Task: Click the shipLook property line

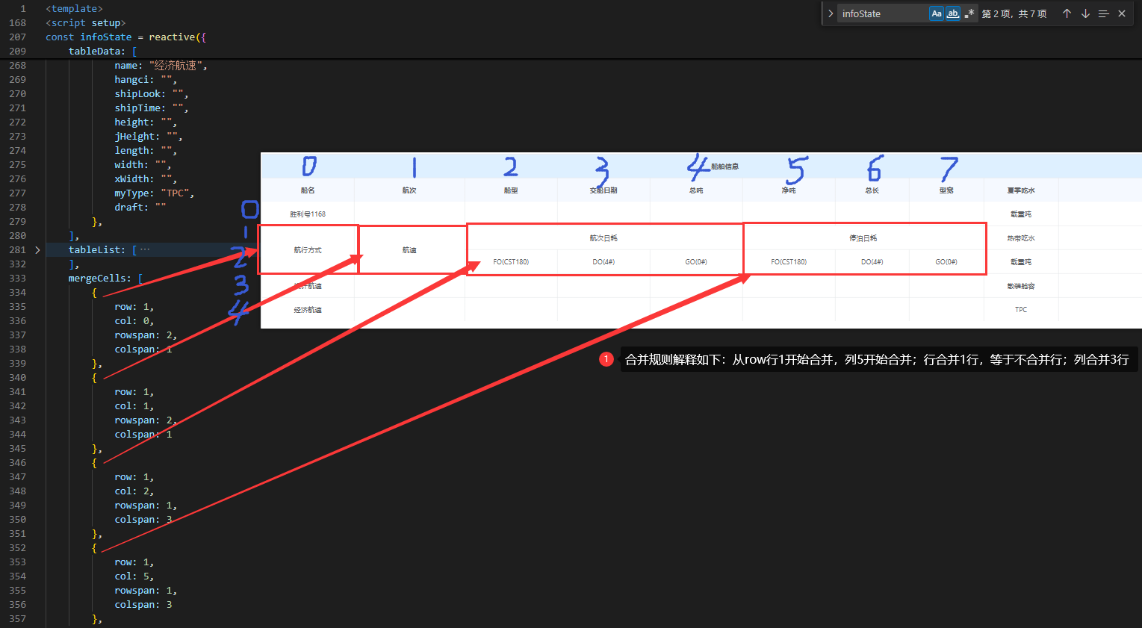Action: click(152, 94)
